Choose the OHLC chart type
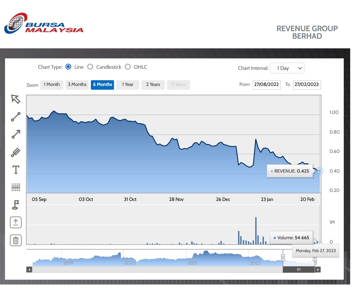 click(128, 67)
